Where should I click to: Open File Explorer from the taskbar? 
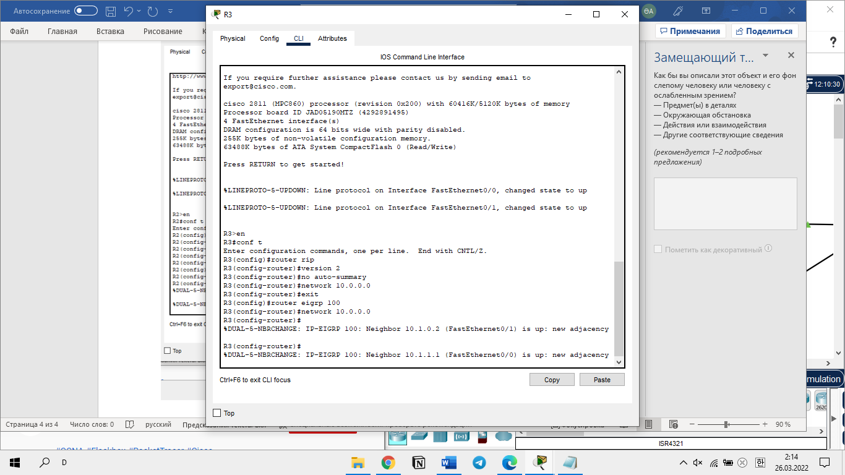pos(358,462)
